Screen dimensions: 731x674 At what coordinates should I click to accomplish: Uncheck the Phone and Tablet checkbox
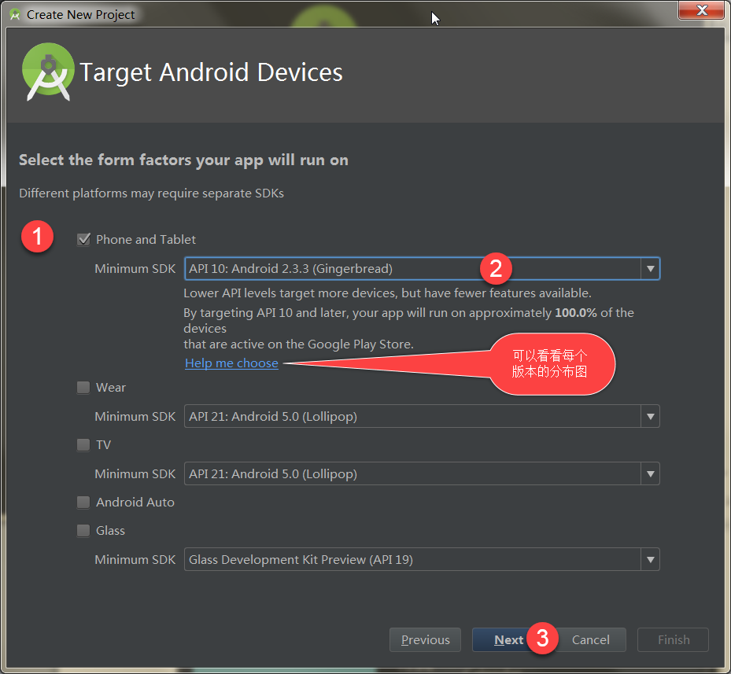(x=83, y=239)
